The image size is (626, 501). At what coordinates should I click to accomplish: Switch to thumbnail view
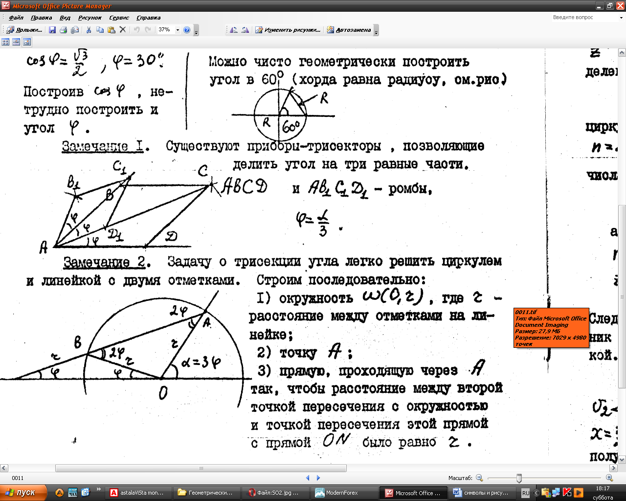point(5,42)
